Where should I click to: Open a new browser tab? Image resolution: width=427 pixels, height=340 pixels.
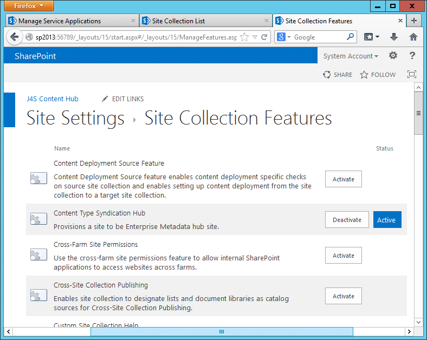pos(414,21)
